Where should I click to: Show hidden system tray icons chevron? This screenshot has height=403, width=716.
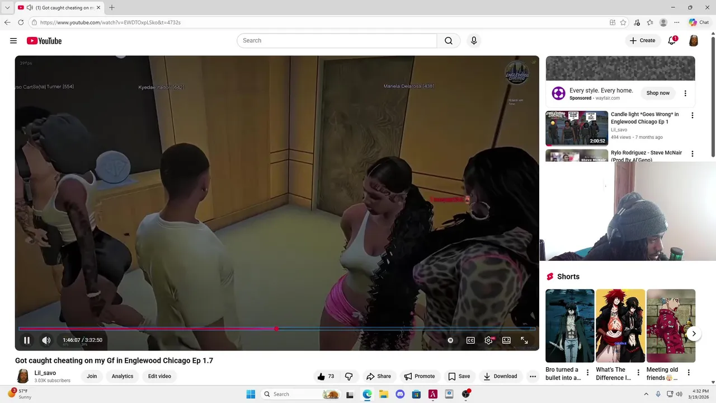point(646,394)
